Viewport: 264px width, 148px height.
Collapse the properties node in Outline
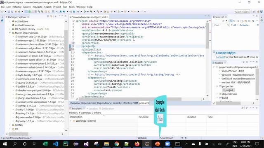217,86
